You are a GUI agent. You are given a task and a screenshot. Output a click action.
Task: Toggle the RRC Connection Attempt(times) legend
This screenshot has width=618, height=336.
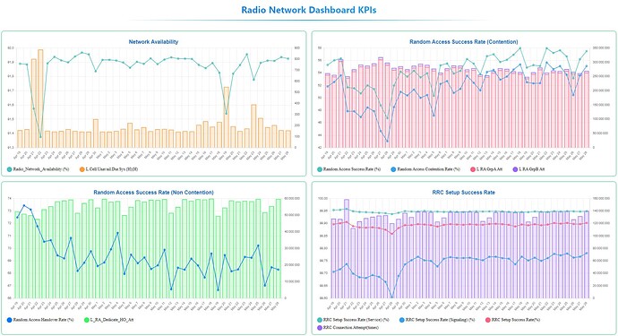click(348, 327)
